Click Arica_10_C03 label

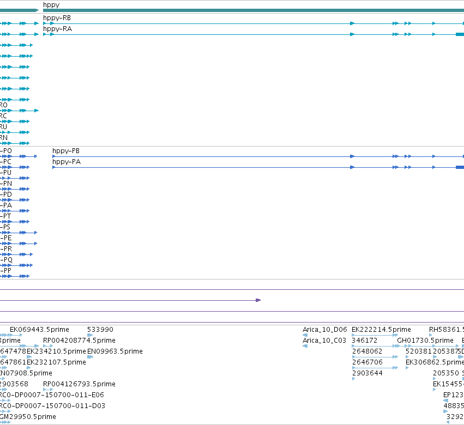coord(324,341)
